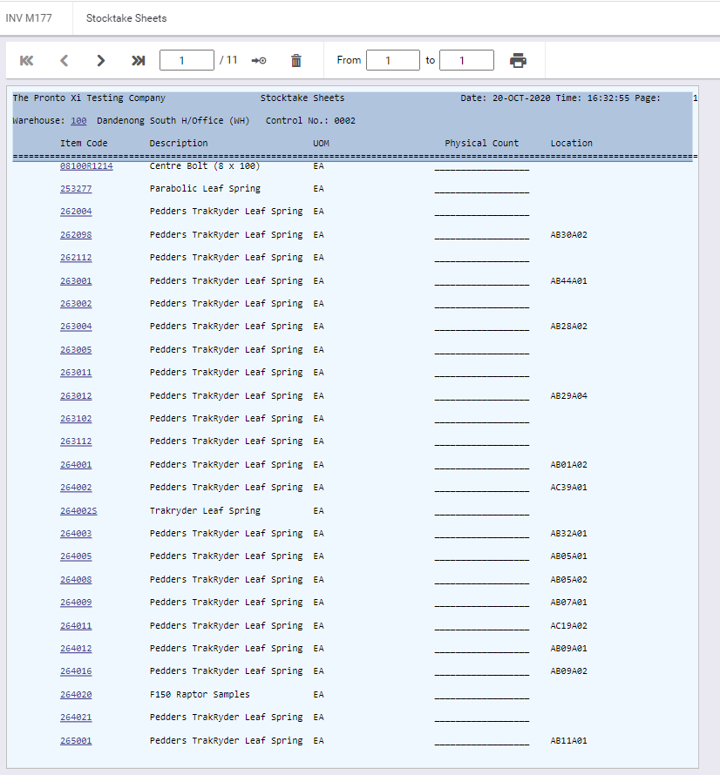This screenshot has width=720, height=775.
Task: Open item code 263112
Action: (76, 441)
